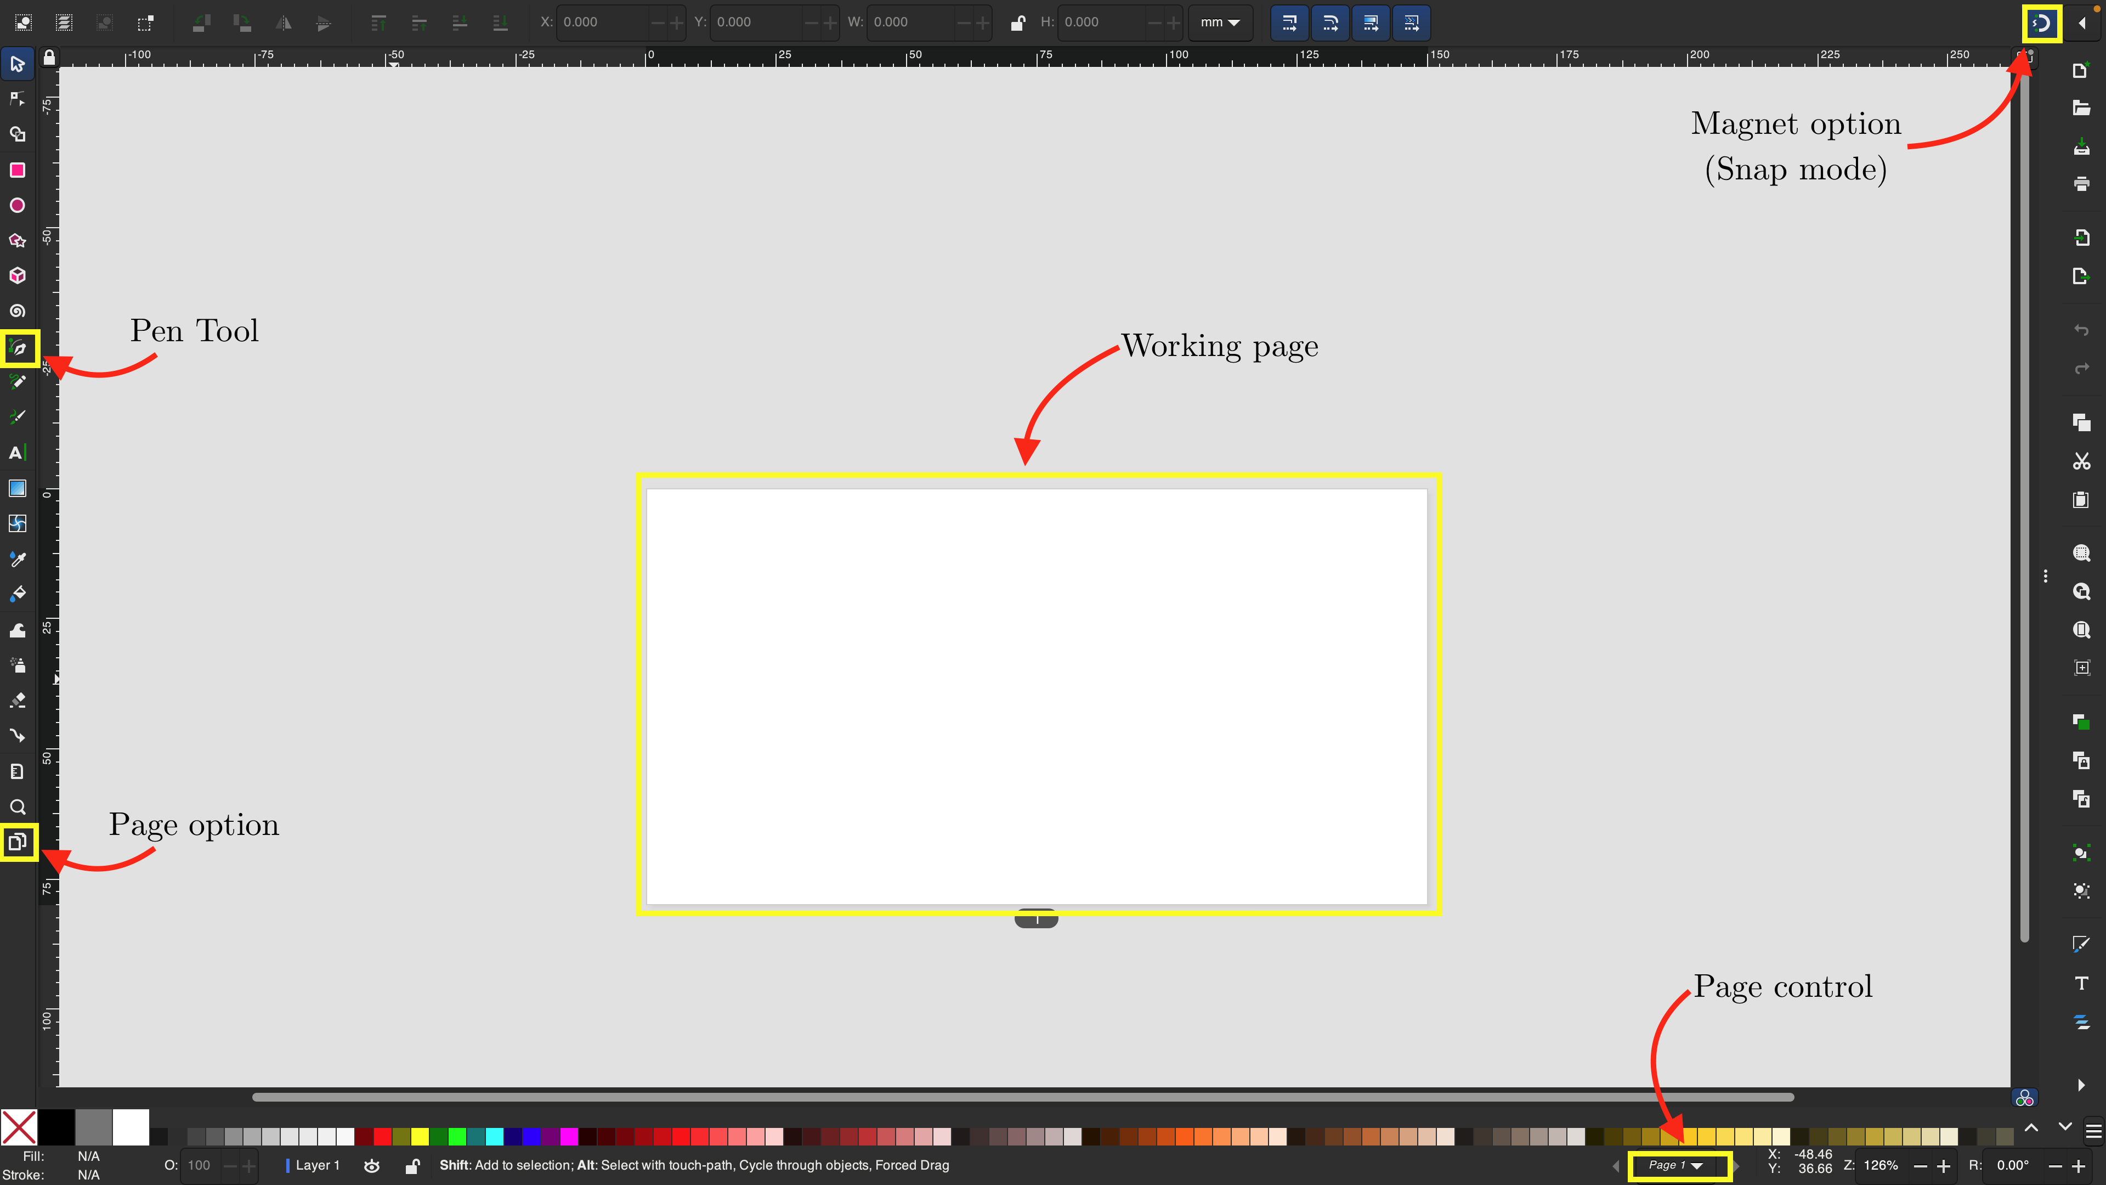Screen dimensions: 2106x1185
Task: Click the zoom-in plus button
Action: pyautogui.click(x=1943, y=1166)
